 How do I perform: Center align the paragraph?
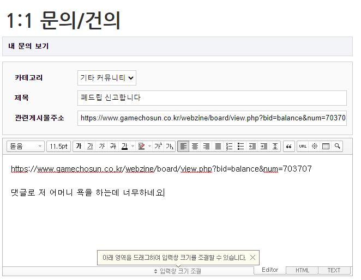[196, 146]
